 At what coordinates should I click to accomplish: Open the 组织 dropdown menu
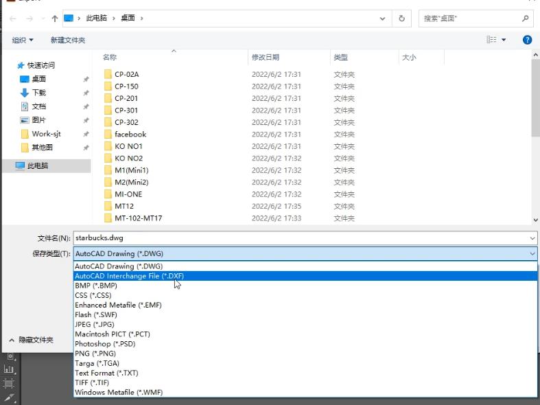tap(23, 40)
